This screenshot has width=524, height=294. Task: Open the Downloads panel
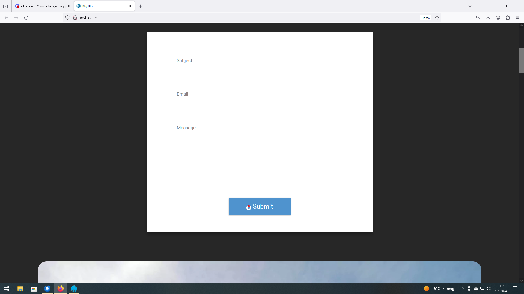tap(488, 18)
